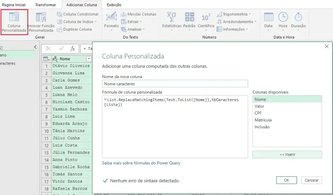Select cell Carla Gomes
The height and width of the screenshot is (195, 333).
(x=72, y=80)
